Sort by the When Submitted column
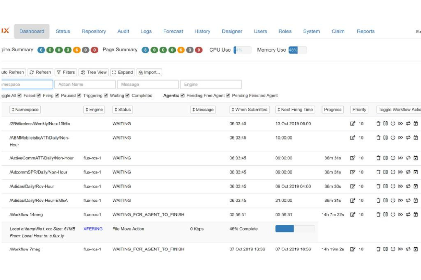The width and height of the screenshot is (421, 280). pyautogui.click(x=249, y=110)
